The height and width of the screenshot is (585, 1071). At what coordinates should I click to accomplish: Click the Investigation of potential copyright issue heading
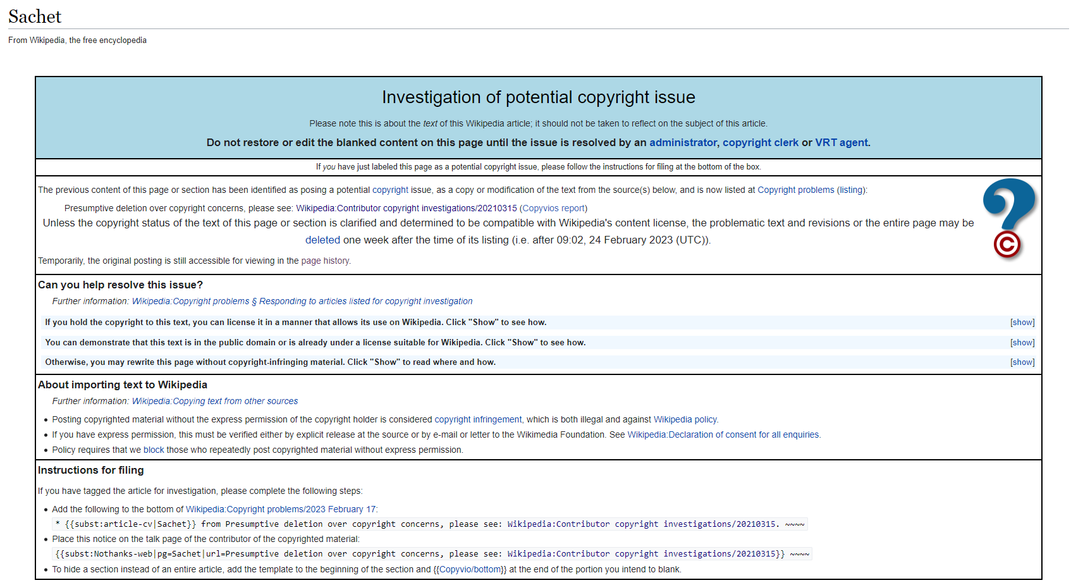(x=539, y=97)
